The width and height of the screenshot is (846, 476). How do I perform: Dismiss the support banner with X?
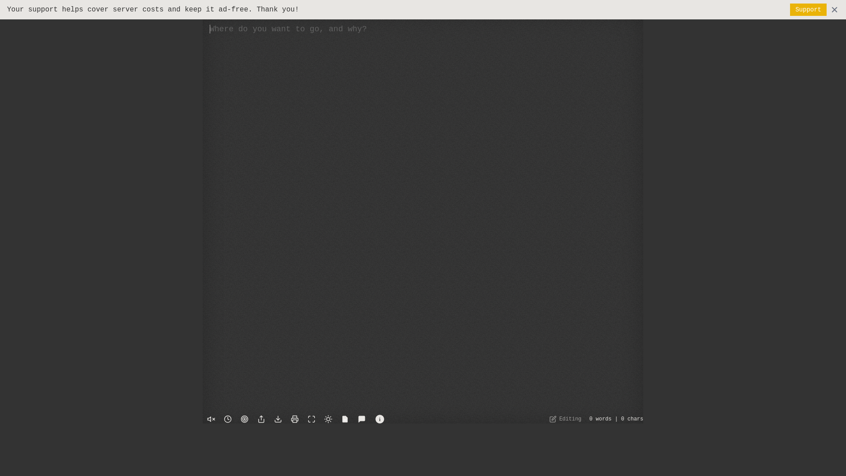[835, 10]
